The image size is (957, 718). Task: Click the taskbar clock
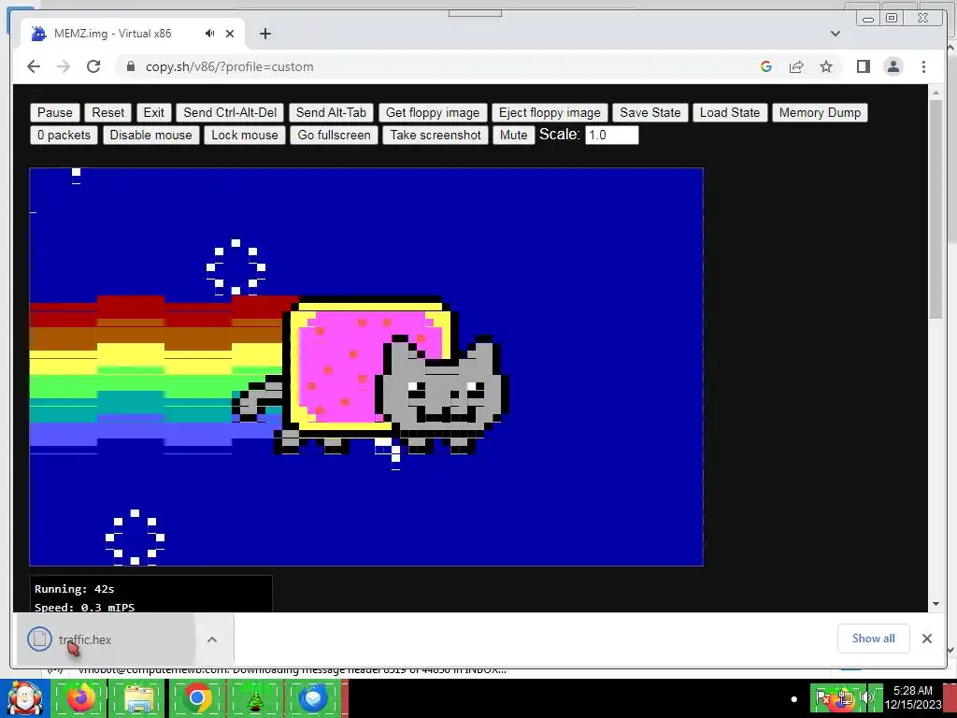(x=912, y=697)
